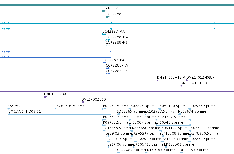
Task: Click the IP09553.3prime label
Action: coord(115,117)
